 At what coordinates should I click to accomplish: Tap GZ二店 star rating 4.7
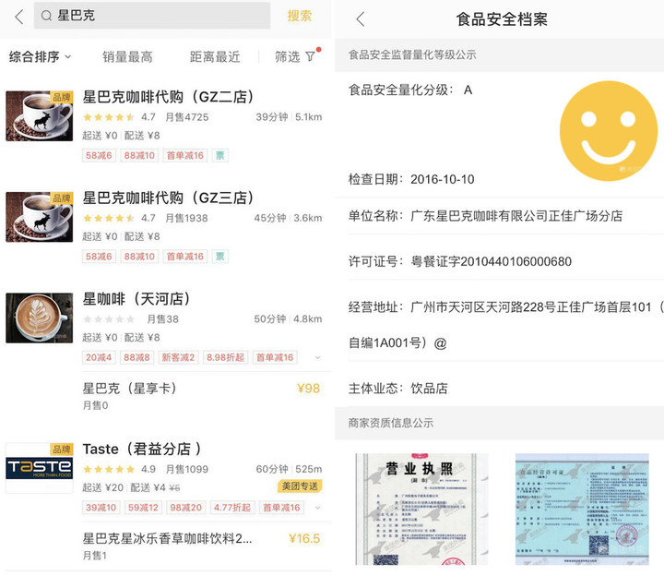pos(119,117)
